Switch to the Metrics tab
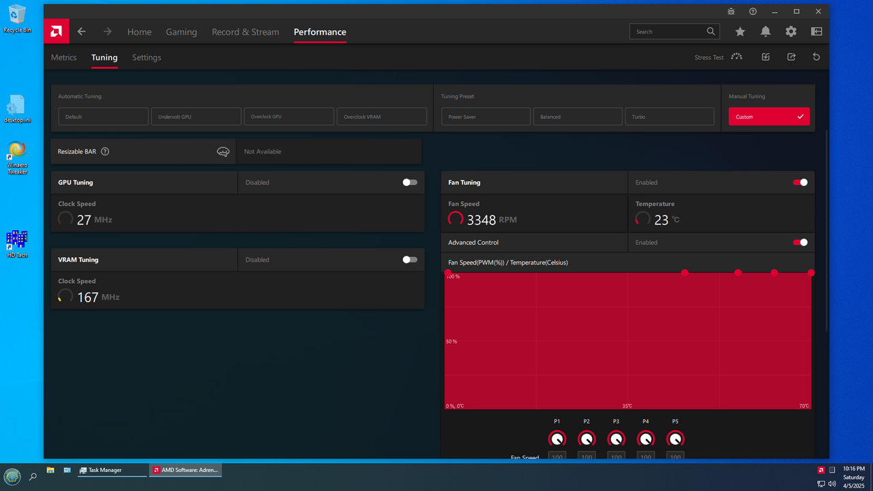 (x=63, y=57)
